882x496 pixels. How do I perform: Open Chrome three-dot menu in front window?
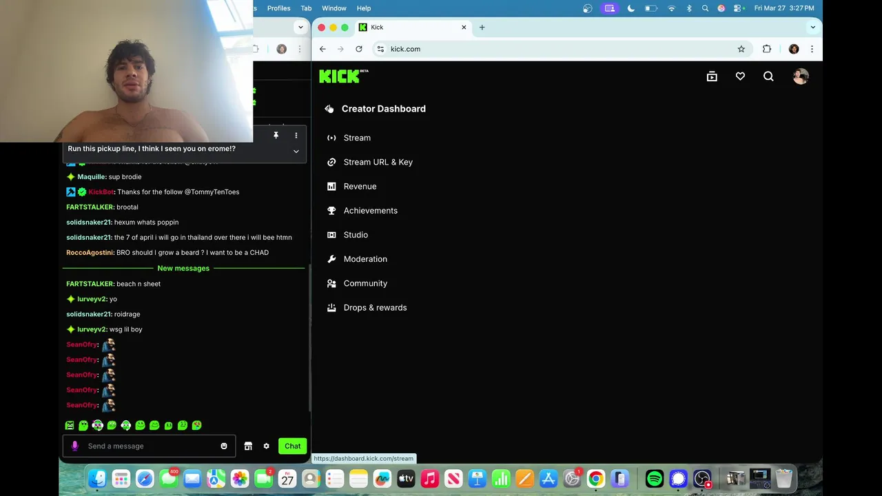pyautogui.click(x=812, y=49)
